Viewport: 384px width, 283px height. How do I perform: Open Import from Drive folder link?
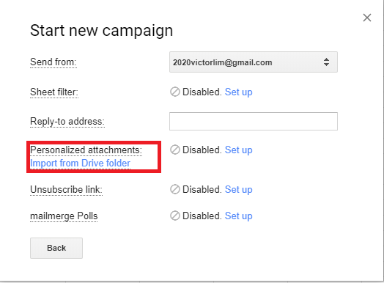tap(80, 163)
